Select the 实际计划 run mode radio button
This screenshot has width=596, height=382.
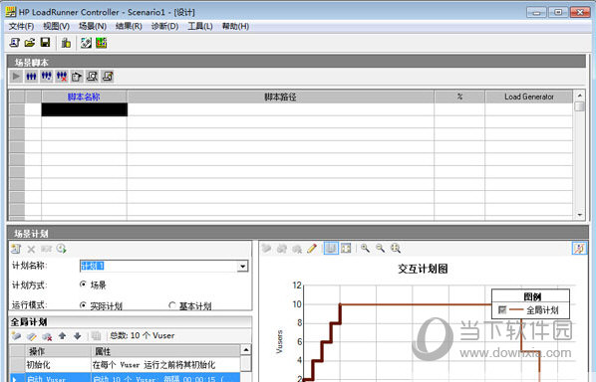click(83, 305)
